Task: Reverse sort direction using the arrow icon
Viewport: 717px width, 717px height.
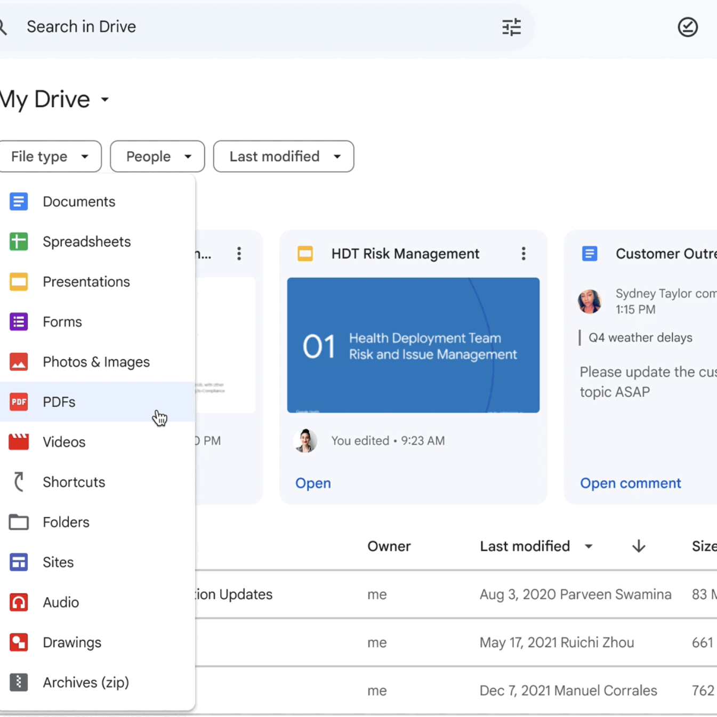Action: click(x=638, y=546)
